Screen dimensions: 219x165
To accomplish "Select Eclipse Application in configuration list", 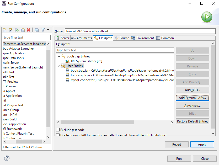I will (14, 53).
